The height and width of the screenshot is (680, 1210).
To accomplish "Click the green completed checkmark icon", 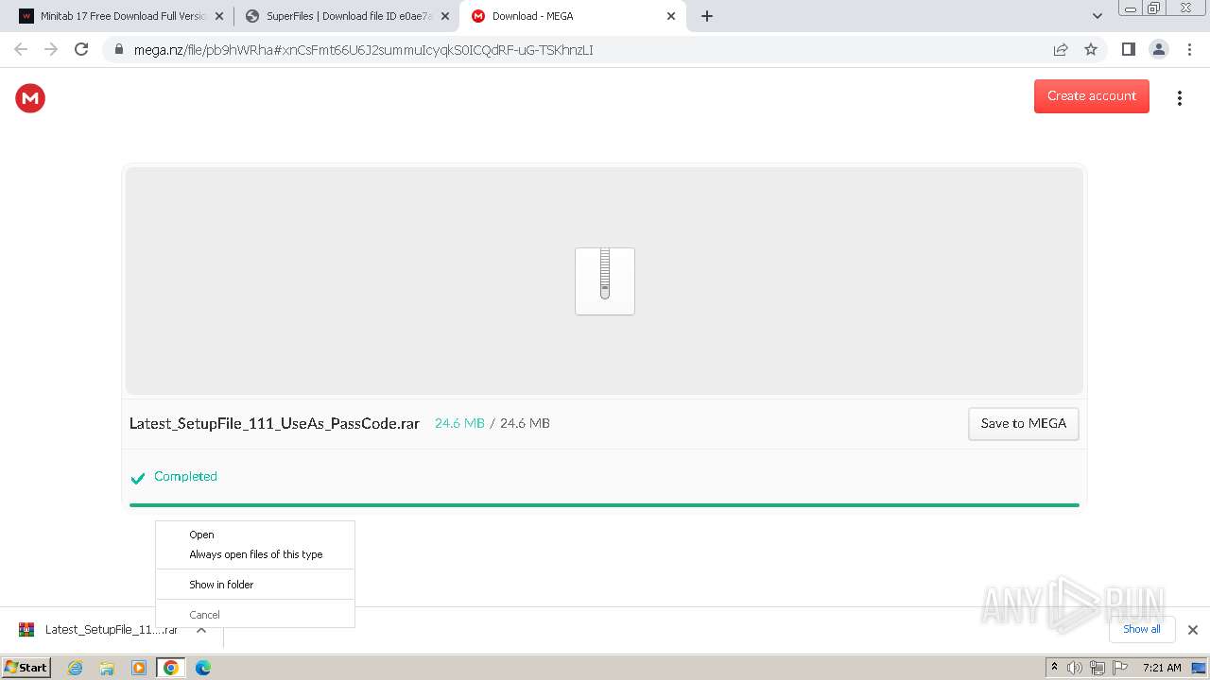I will click(138, 478).
